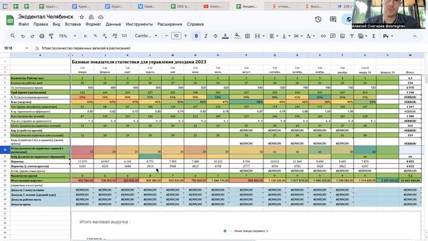
Task: Open the comments panel icon
Action: coord(333,19)
